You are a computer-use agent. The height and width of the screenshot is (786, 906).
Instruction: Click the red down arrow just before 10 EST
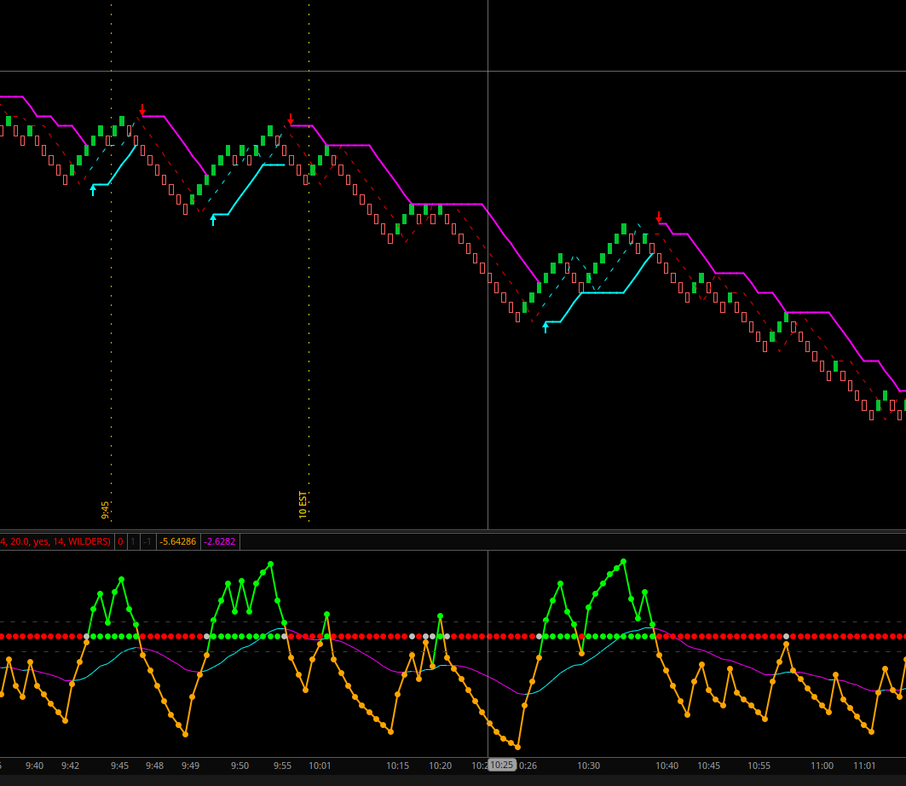click(290, 118)
